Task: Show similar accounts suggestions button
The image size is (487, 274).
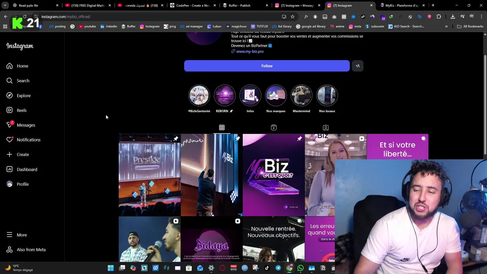Action: tap(358, 66)
